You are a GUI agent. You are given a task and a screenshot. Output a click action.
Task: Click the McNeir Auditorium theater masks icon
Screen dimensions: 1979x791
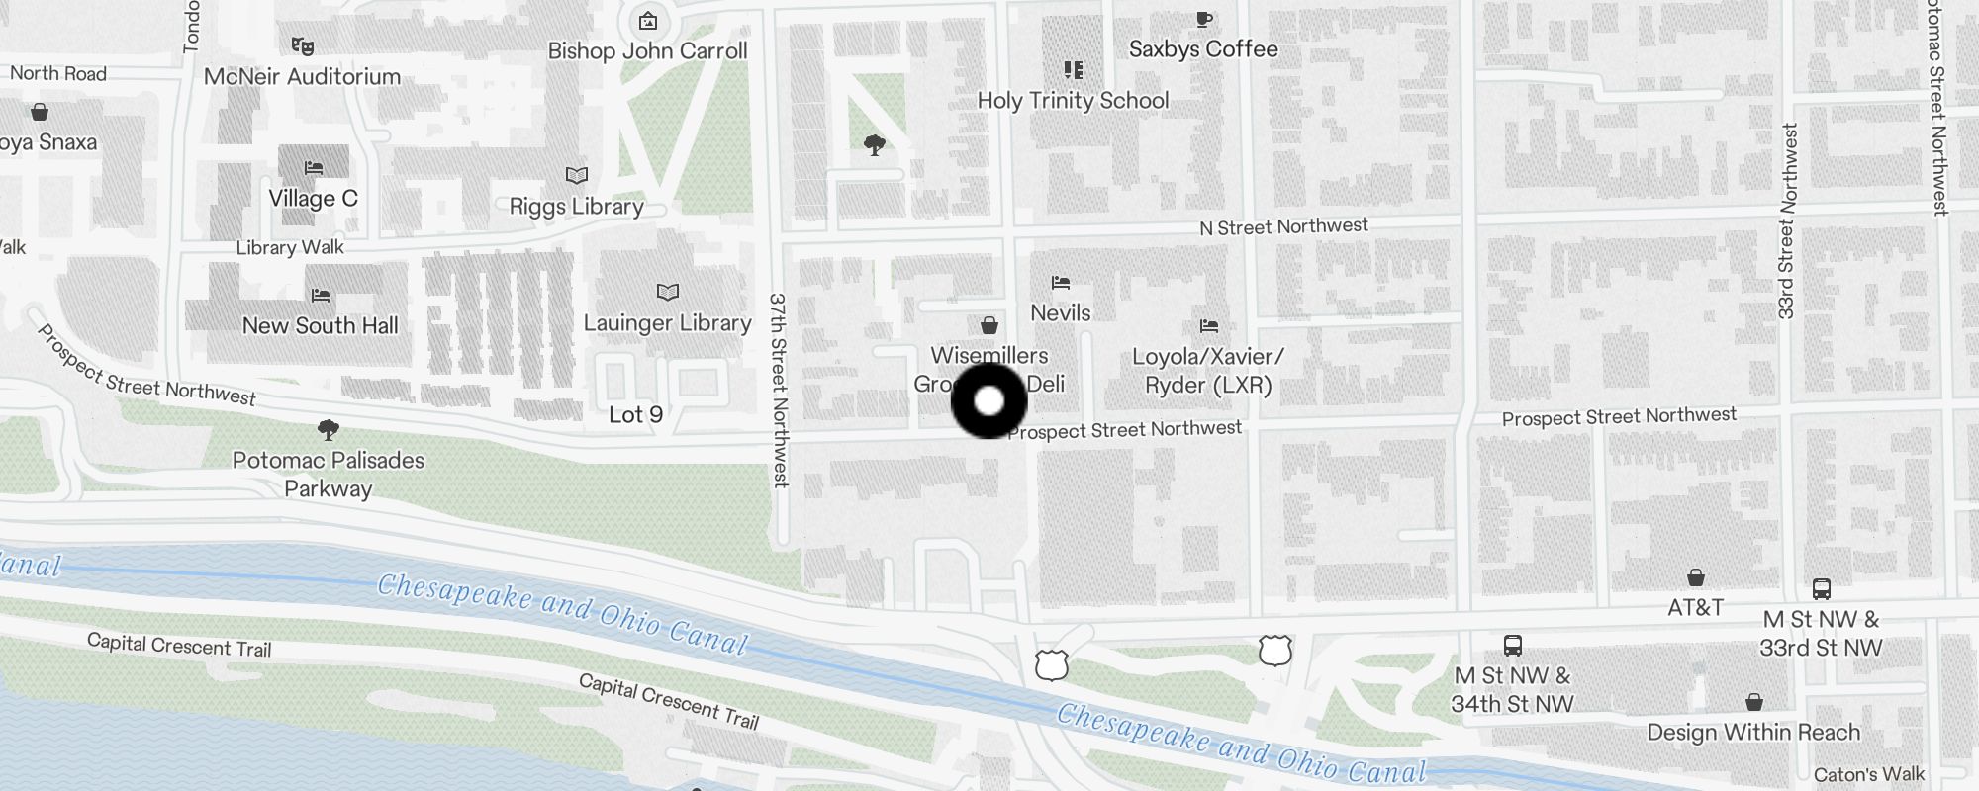point(303,45)
